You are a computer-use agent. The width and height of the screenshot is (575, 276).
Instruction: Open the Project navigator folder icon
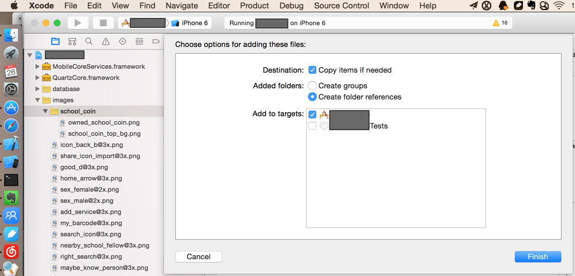point(55,41)
